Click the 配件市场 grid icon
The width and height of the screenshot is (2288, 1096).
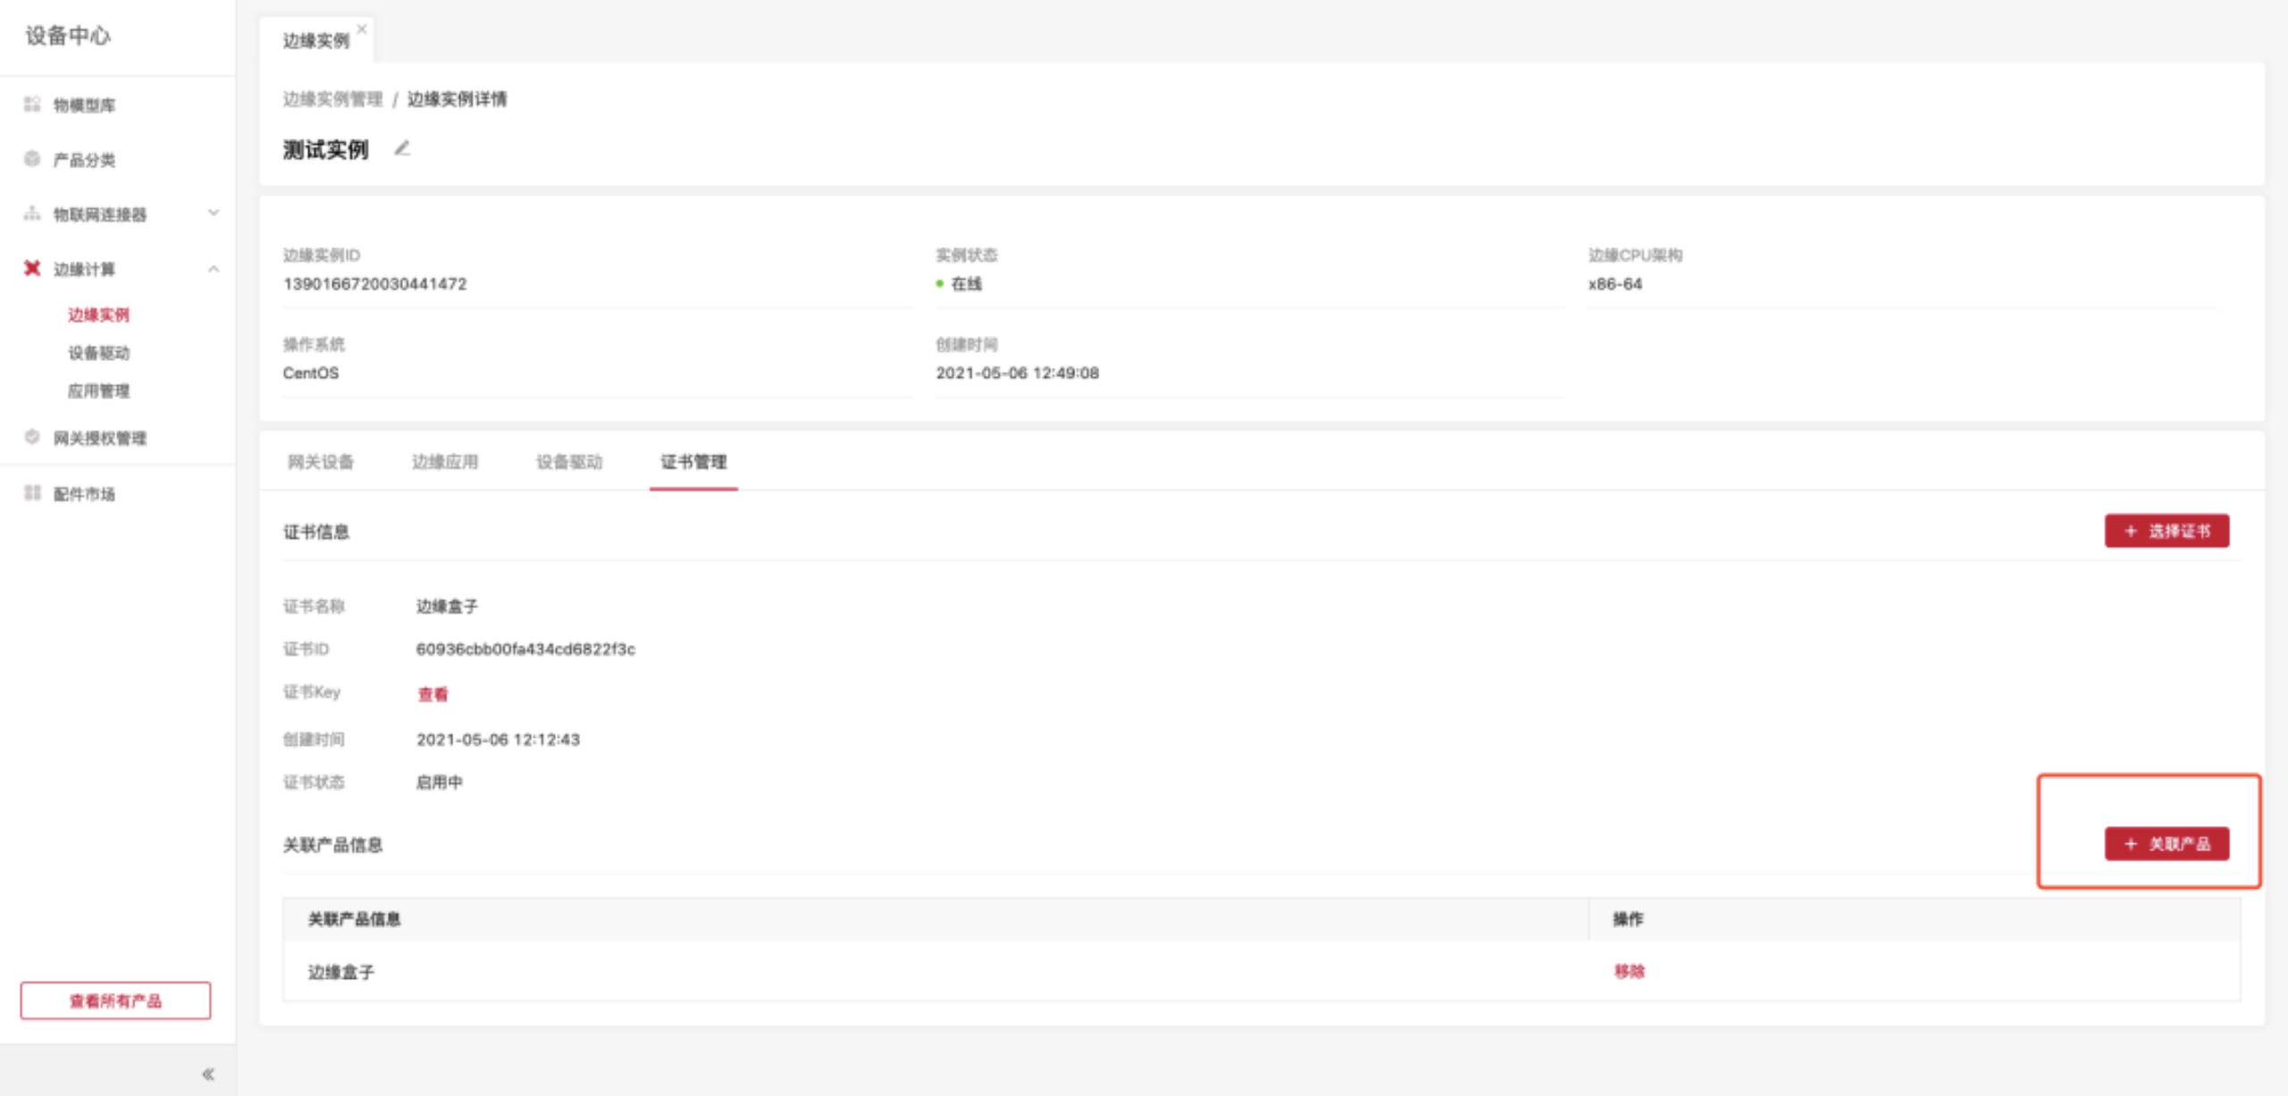pyautogui.click(x=32, y=493)
